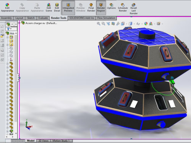Recall Last Render

[134, 9]
